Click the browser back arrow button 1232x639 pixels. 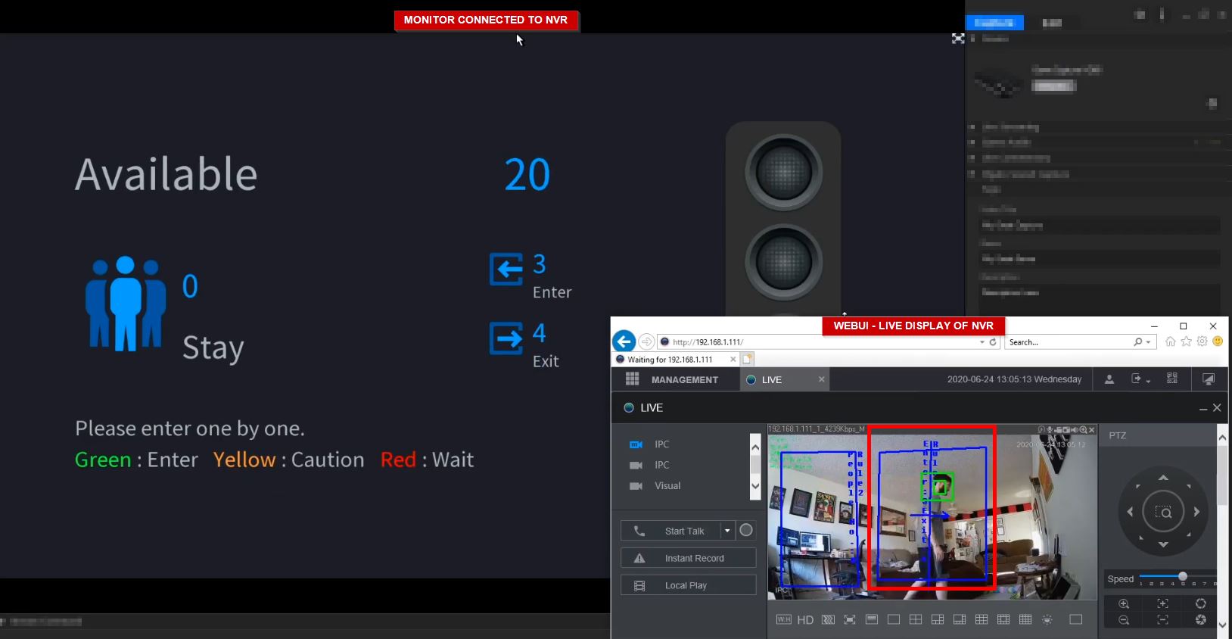pos(624,341)
